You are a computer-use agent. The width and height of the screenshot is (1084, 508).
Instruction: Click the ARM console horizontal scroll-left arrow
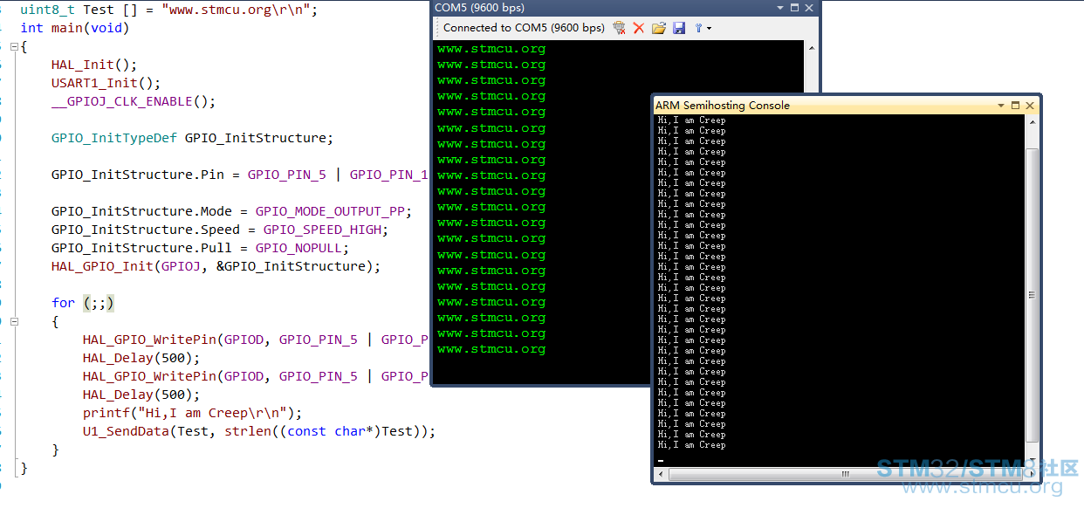[x=662, y=474]
